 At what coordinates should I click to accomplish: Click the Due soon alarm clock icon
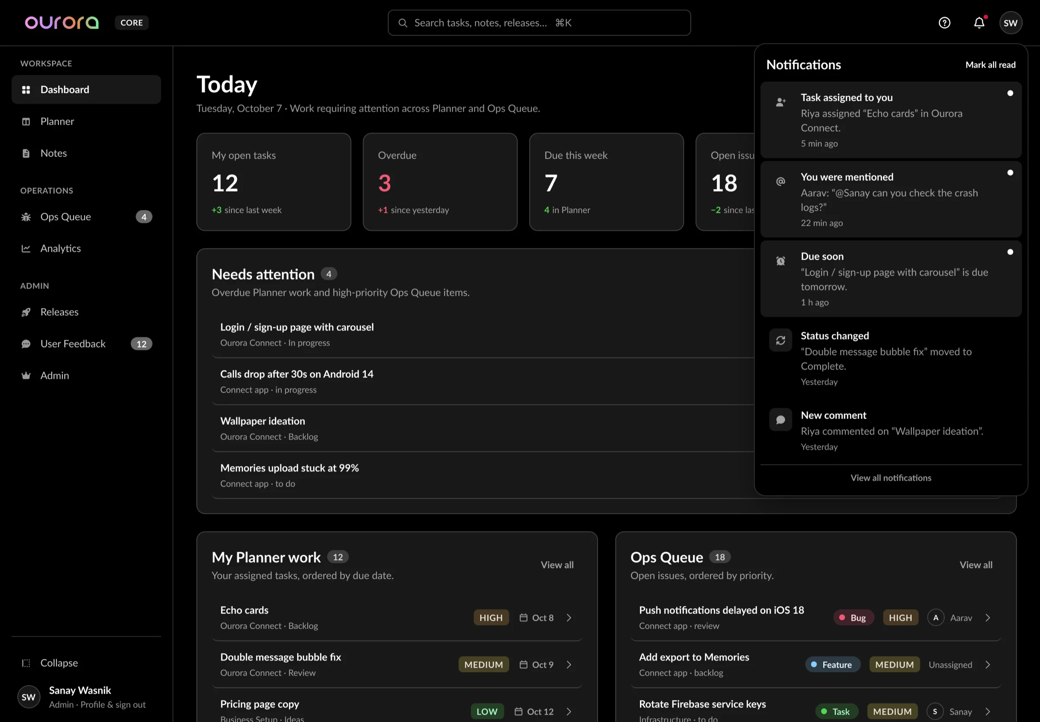[780, 261]
